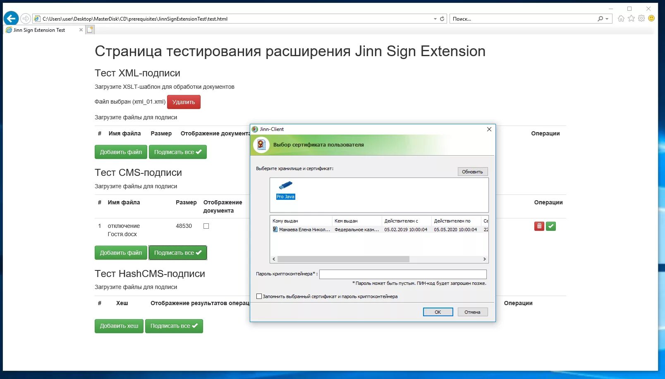Viewport: 665px width, 379px height.
Task: Click the Кем выдан column header
Action: (x=357, y=221)
